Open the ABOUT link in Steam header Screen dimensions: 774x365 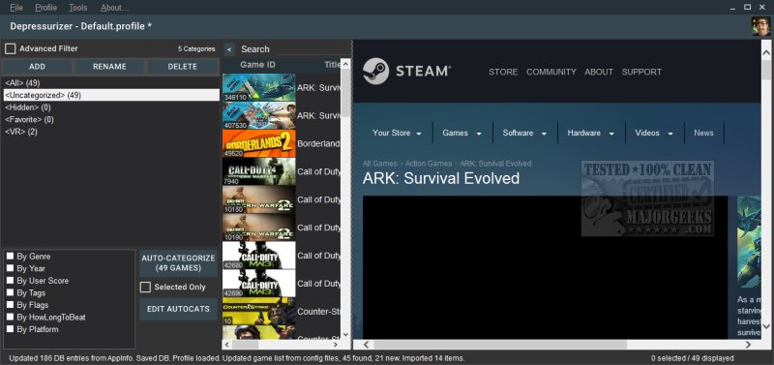[599, 72]
